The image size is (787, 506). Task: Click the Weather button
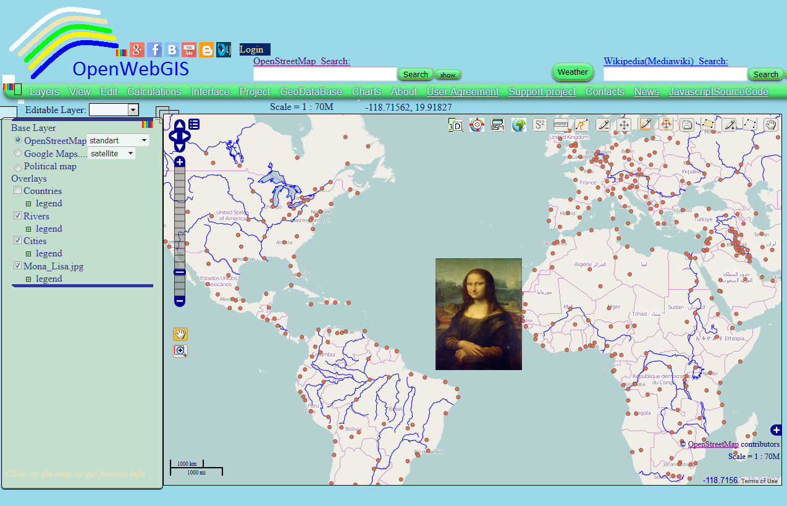[573, 72]
